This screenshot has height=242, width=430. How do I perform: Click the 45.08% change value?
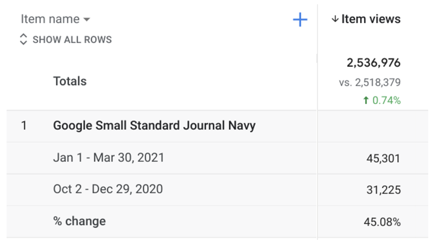coord(382,222)
